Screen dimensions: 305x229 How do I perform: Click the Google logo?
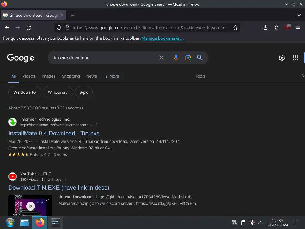pyautogui.click(x=21, y=58)
